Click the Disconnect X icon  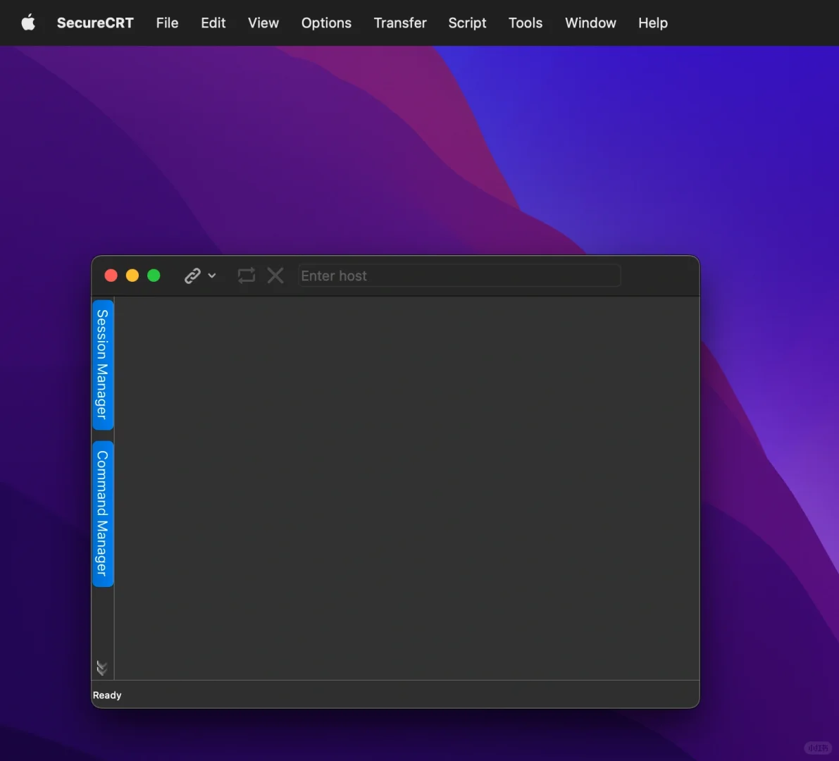[275, 276]
